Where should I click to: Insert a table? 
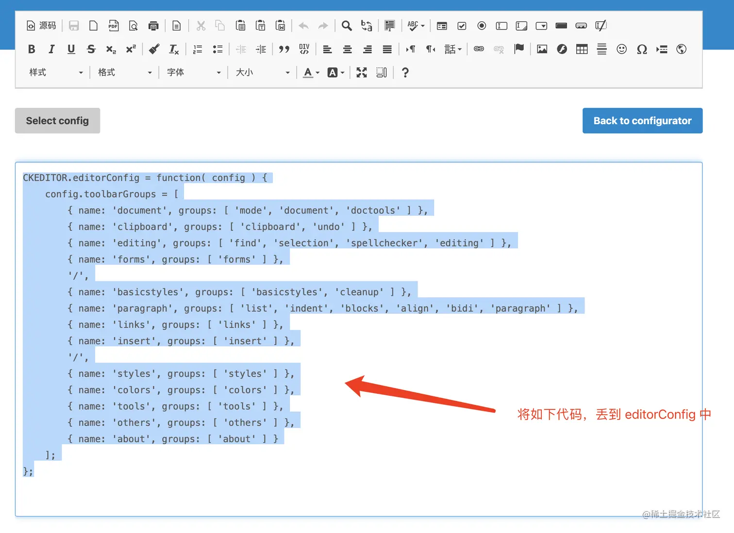(582, 49)
